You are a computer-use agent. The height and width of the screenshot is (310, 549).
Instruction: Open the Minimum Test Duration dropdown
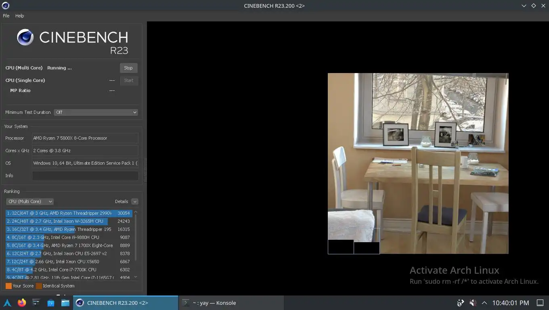pos(96,112)
